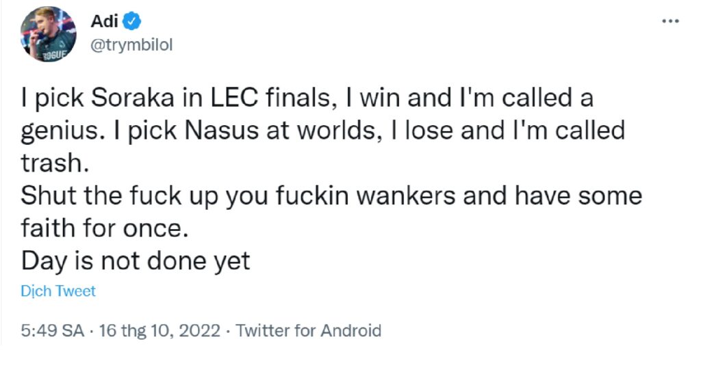This screenshot has width=701, height=365.
Task: Click the display name "Adi"
Action: point(104,22)
